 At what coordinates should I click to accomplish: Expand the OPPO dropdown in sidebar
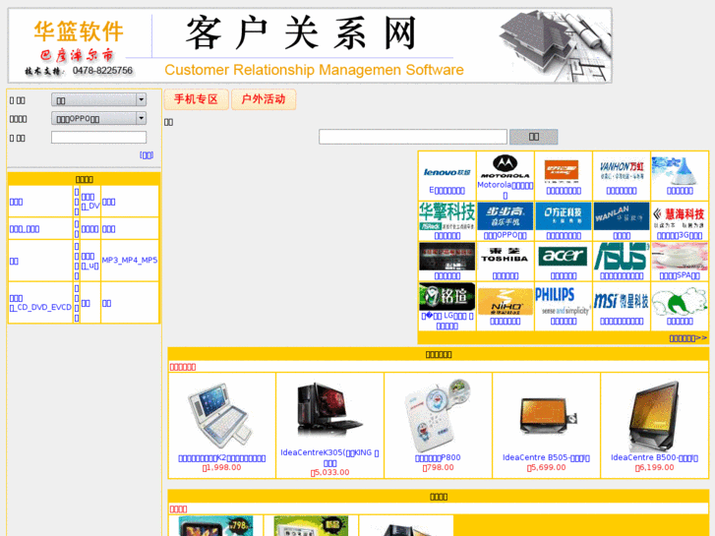[x=98, y=118]
